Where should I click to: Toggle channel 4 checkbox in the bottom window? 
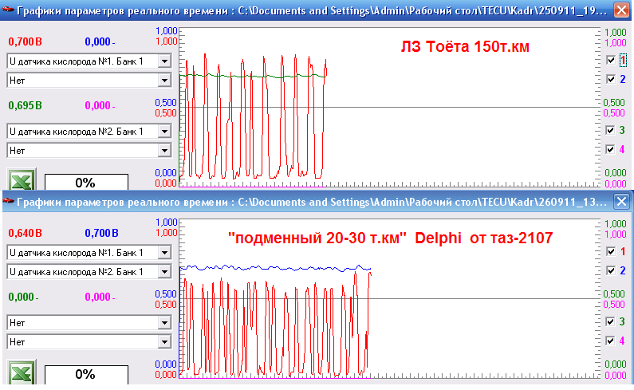tap(611, 341)
